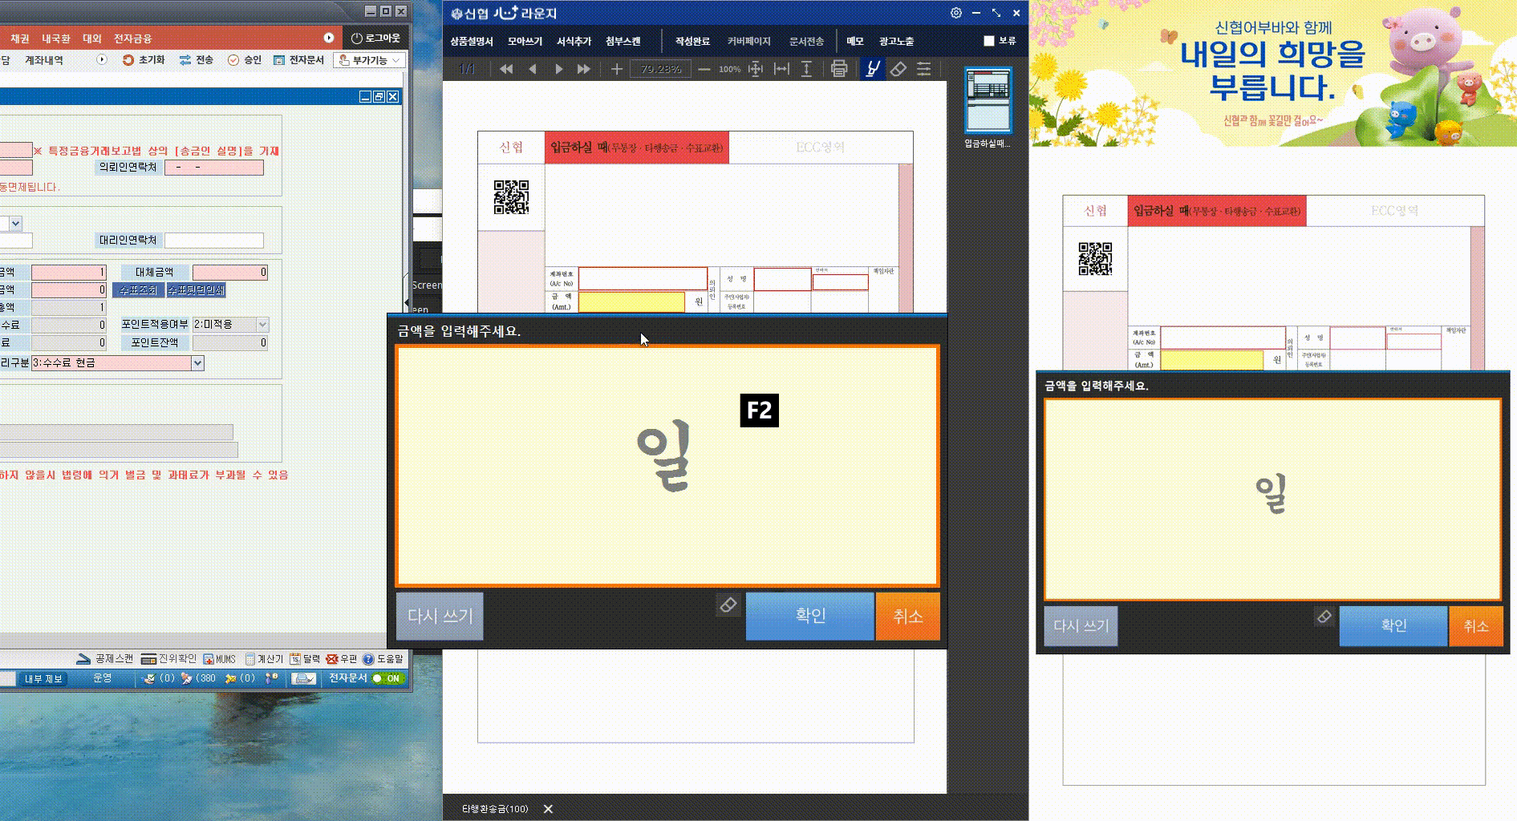Viewport: 1517px width, 821px height.
Task: Open the 수수료 현금 dropdown list
Action: coord(197,363)
